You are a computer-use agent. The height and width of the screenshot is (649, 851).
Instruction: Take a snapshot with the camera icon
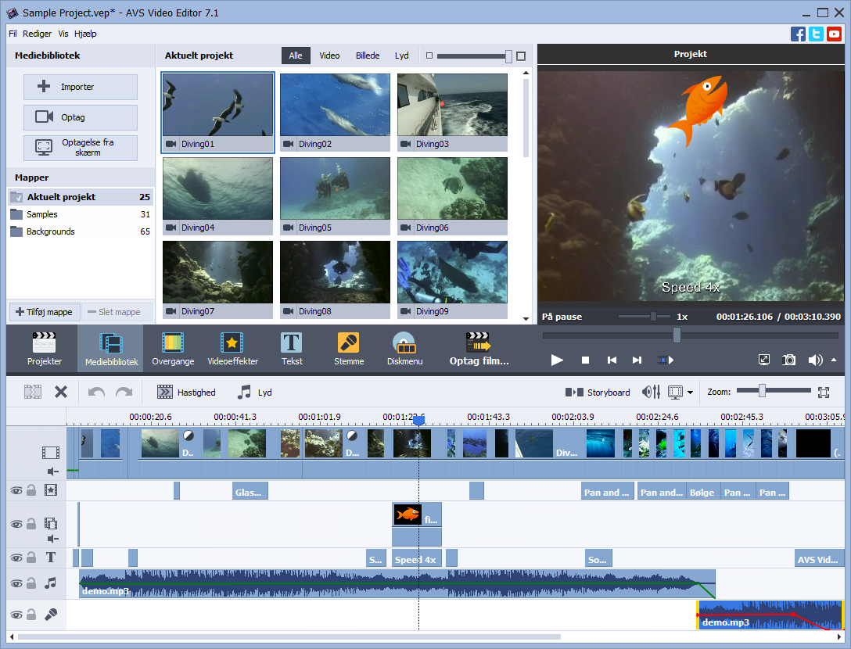pyautogui.click(x=788, y=360)
